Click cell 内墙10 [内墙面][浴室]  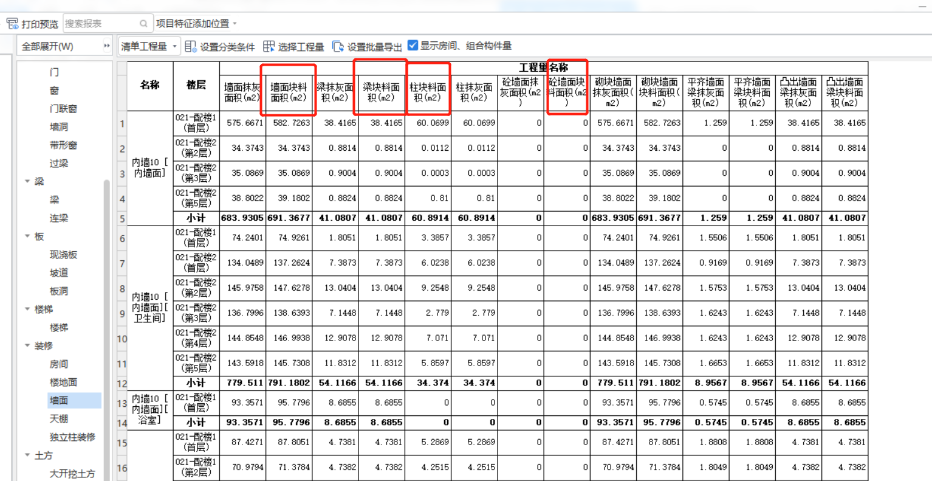click(150, 409)
